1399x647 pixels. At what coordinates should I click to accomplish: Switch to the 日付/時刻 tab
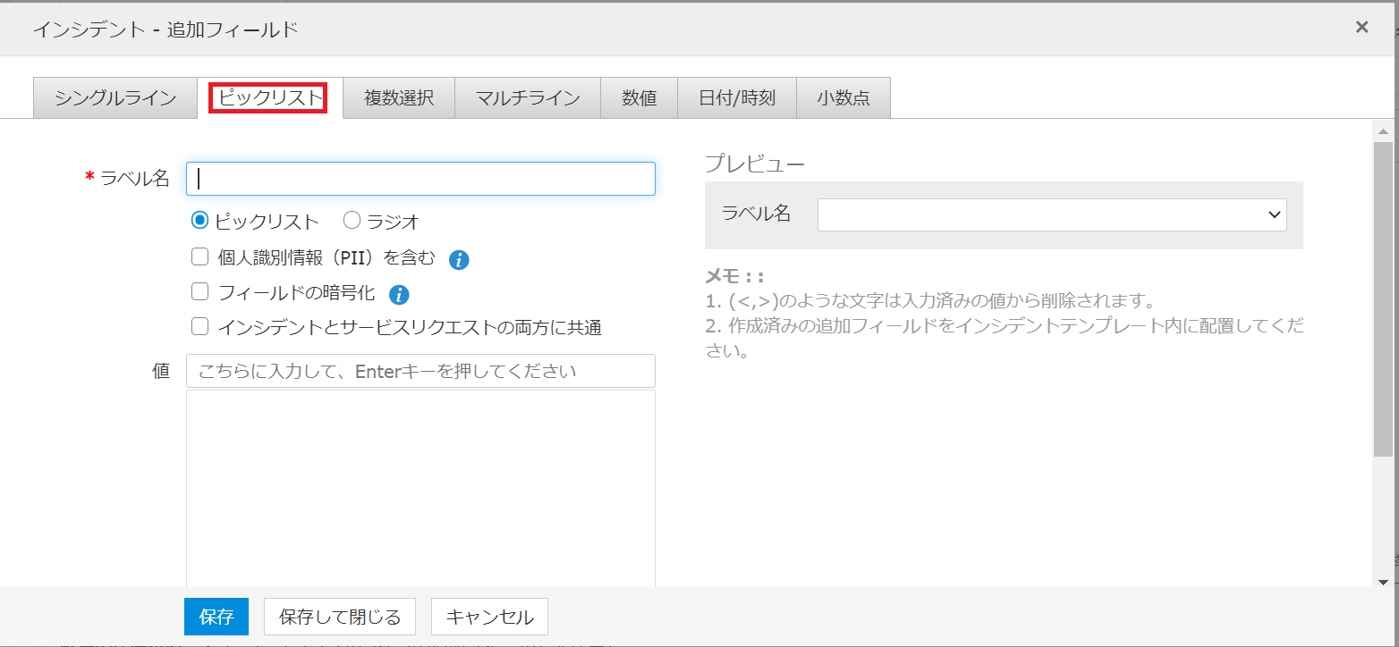(737, 98)
